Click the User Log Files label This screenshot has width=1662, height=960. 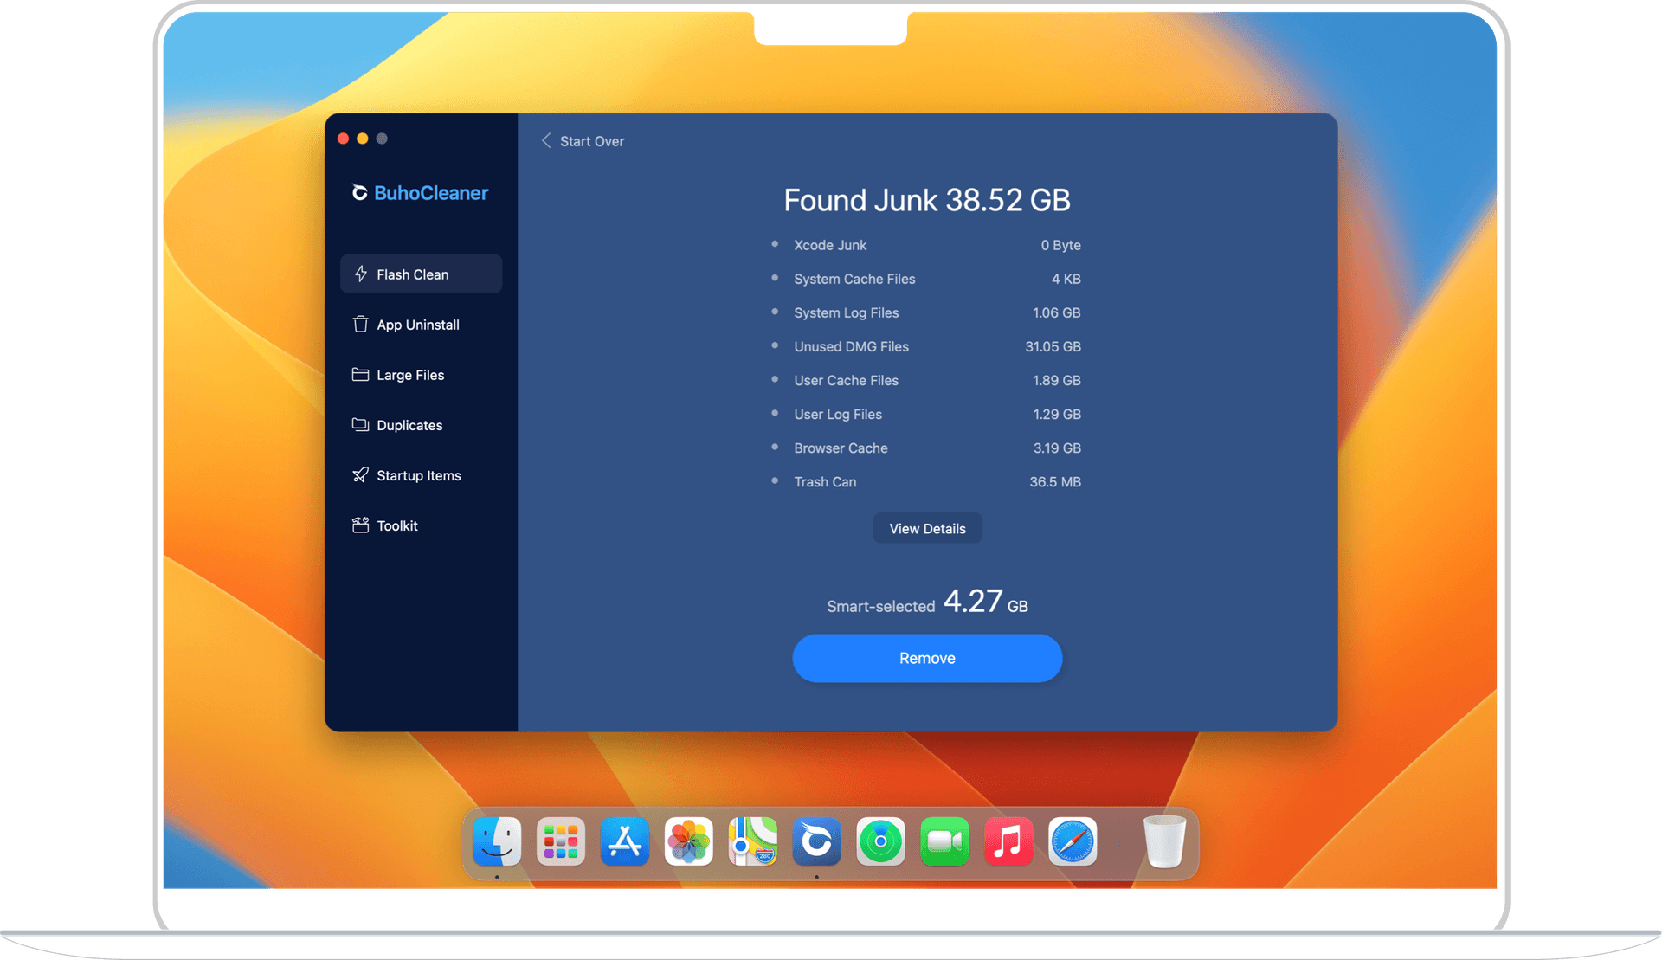tap(838, 414)
